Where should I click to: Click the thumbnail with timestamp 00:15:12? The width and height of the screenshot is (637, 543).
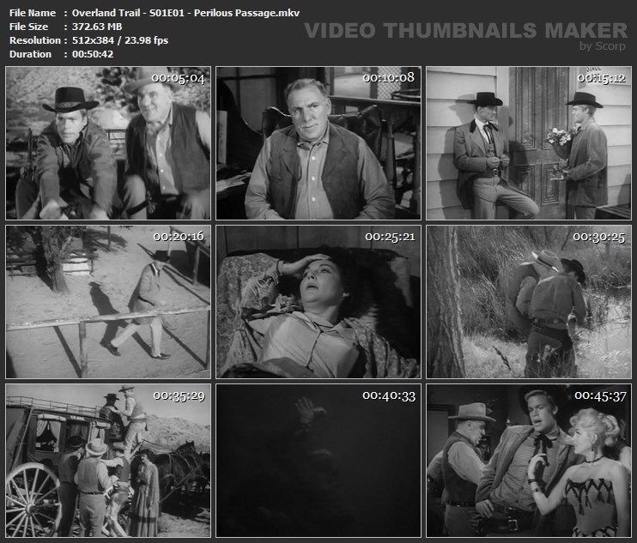529,143
